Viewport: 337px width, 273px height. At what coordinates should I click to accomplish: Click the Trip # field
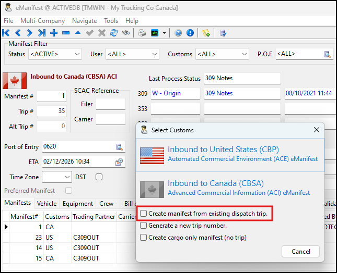point(52,111)
